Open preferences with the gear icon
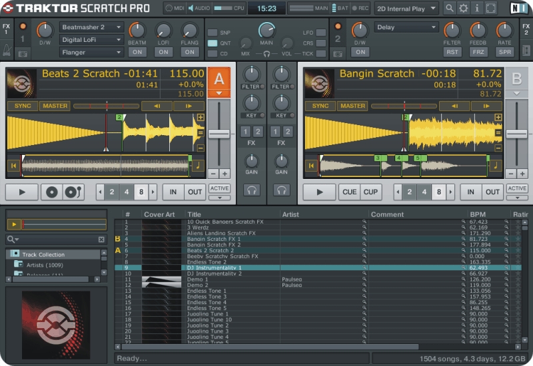The height and width of the screenshot is (366, 533). point(464,9)
